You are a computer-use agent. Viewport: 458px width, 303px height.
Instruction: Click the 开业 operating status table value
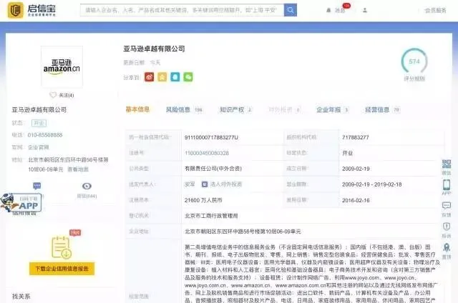(347, 153)
